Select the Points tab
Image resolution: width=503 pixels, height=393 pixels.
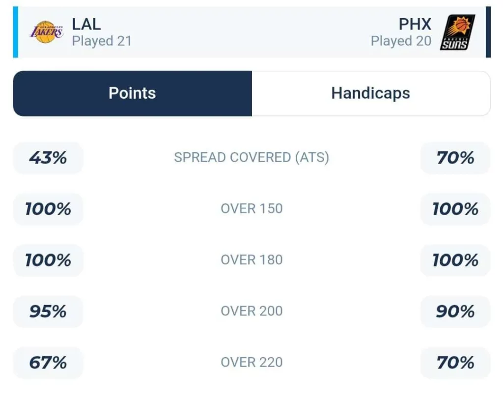pos(132,93)
